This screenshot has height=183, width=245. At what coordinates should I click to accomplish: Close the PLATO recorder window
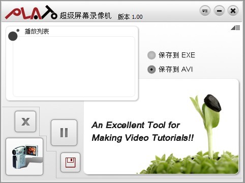(233, 11)
